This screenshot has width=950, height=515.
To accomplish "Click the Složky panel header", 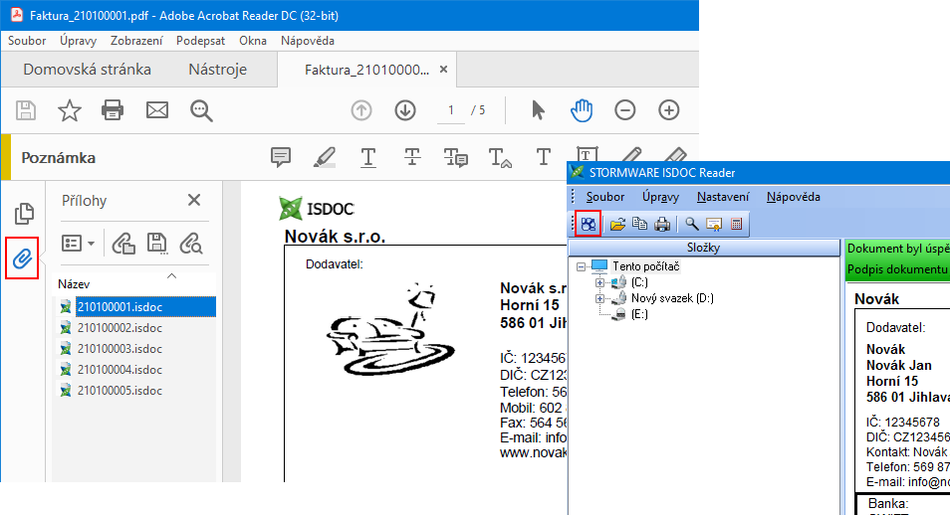I will pos(704,248).
